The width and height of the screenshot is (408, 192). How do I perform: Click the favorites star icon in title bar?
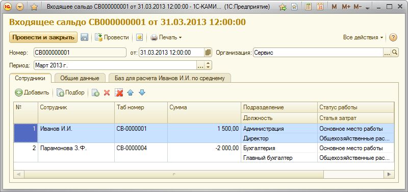click(x=34, y=7)
